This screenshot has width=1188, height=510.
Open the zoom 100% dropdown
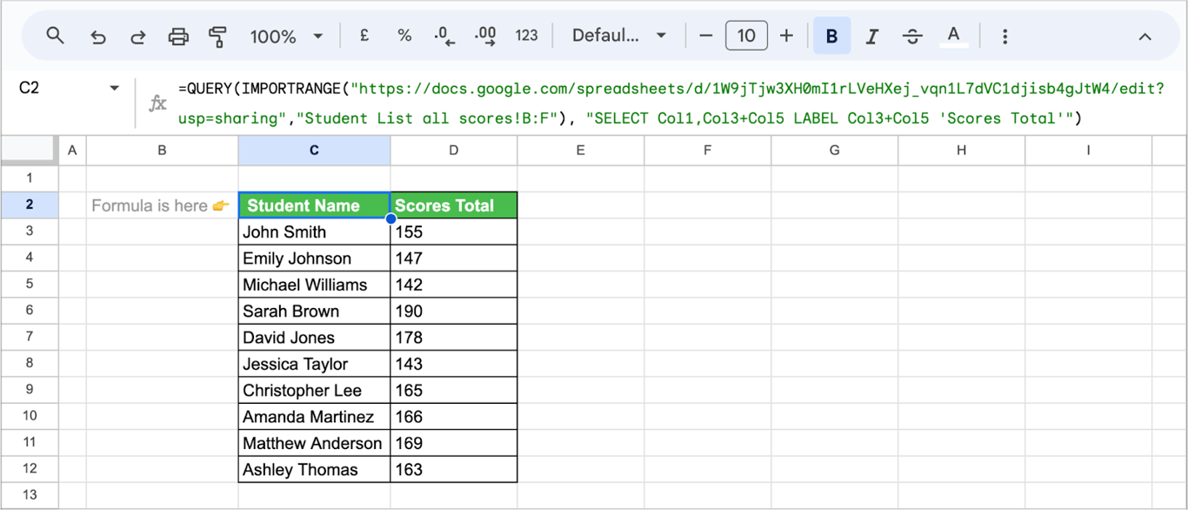[x=286, y=36]
